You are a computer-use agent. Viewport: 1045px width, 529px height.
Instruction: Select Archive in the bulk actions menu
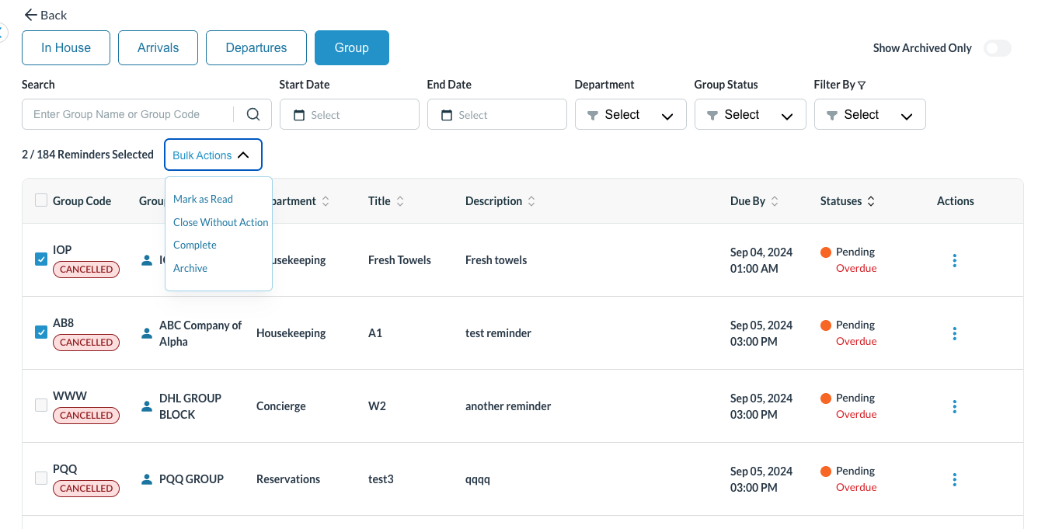[190, 268]
